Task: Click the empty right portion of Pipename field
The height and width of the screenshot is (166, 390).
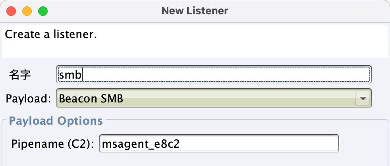Action: pyautogui.click(x=259, y=144)
